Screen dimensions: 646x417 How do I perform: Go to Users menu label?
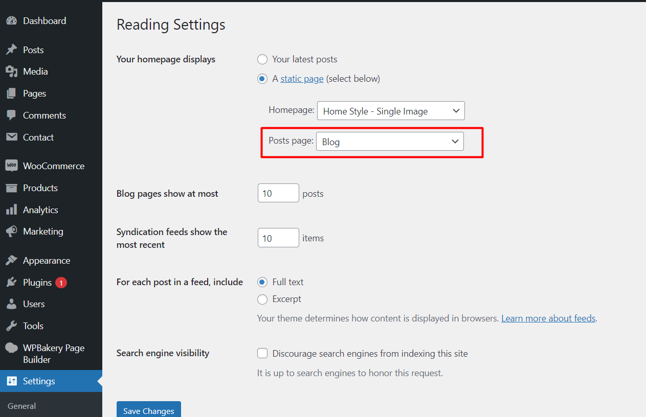tap(34, 304)
